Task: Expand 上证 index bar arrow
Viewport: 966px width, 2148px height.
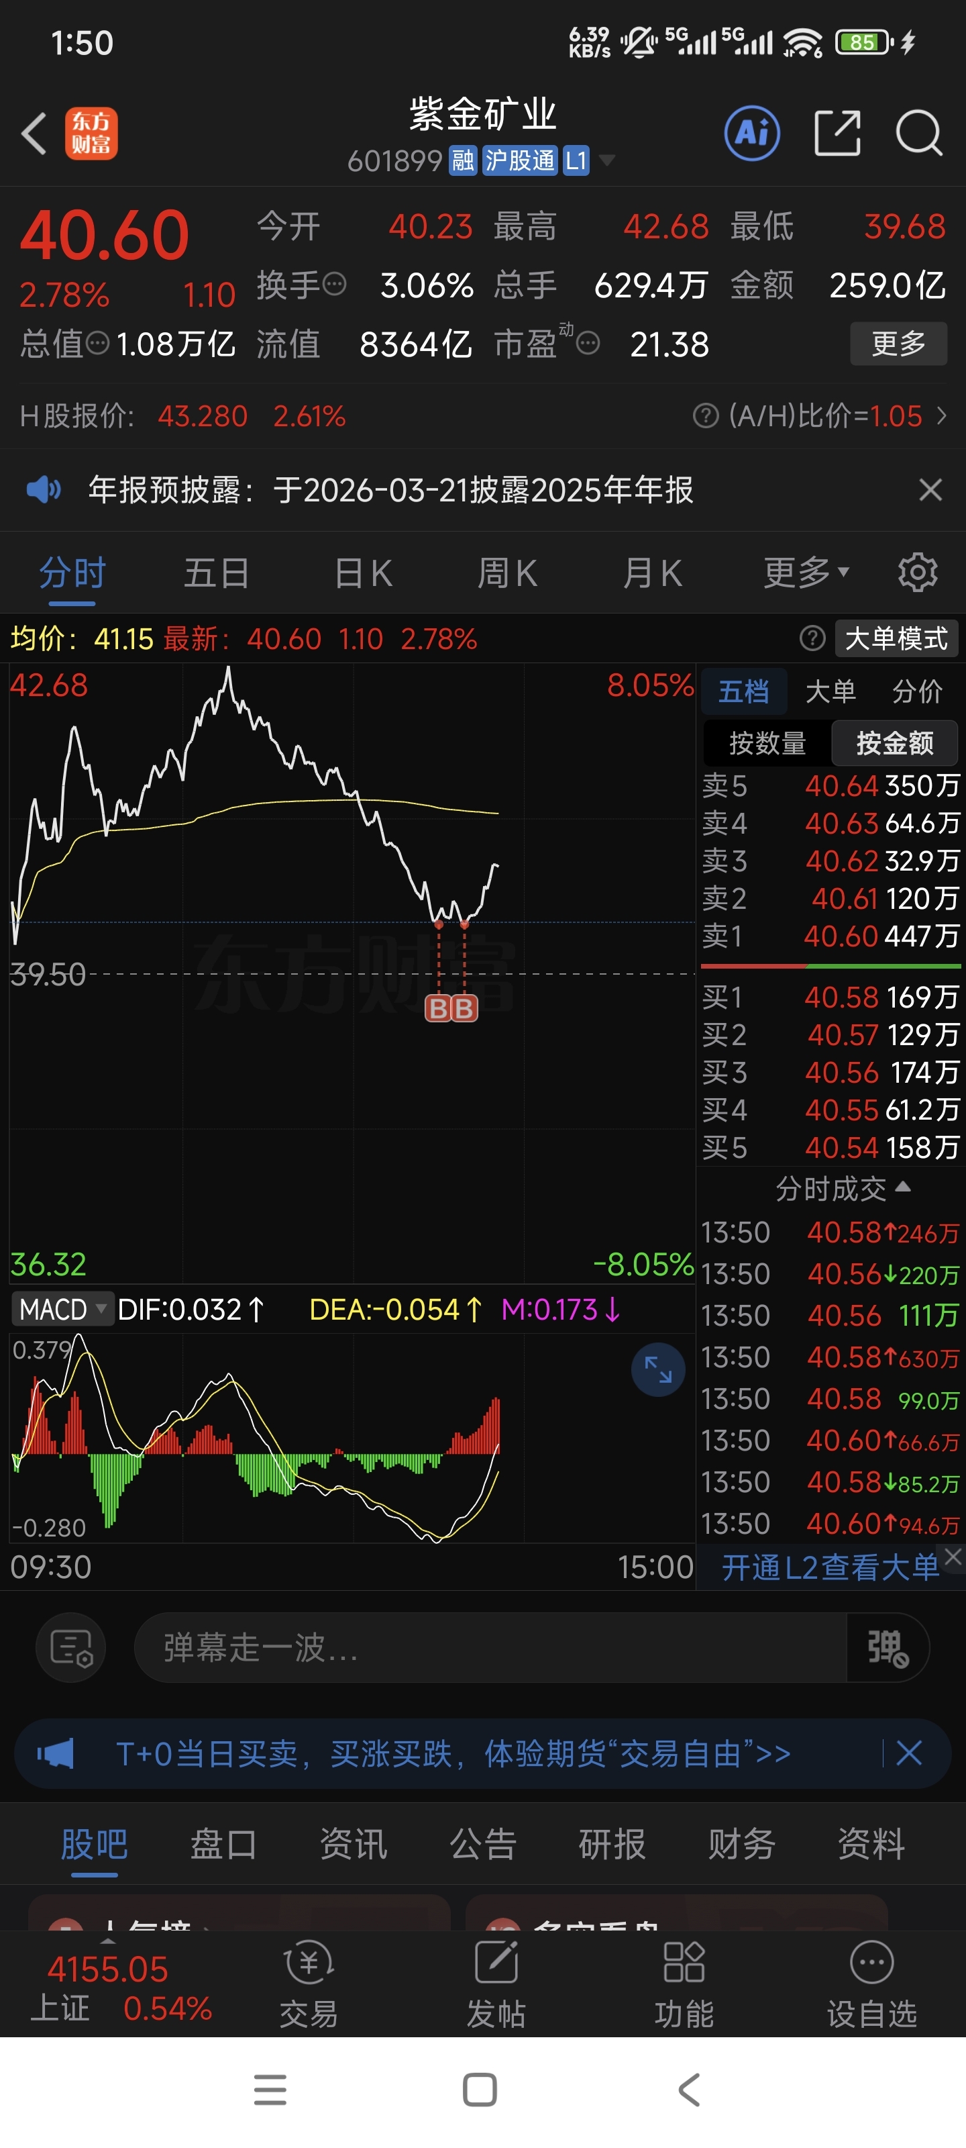Action: [x=109, y=1941]
